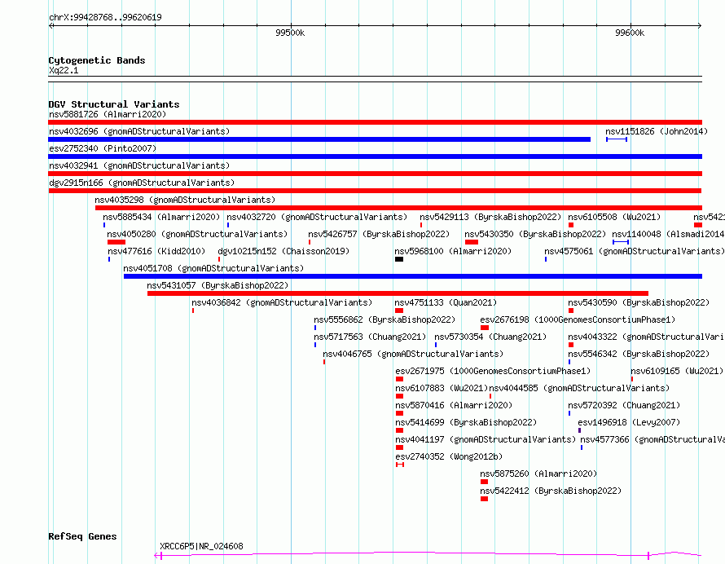
Task: Click the nsv6105508 (Wu2021) red marker
Action: [x=571, y=225]
